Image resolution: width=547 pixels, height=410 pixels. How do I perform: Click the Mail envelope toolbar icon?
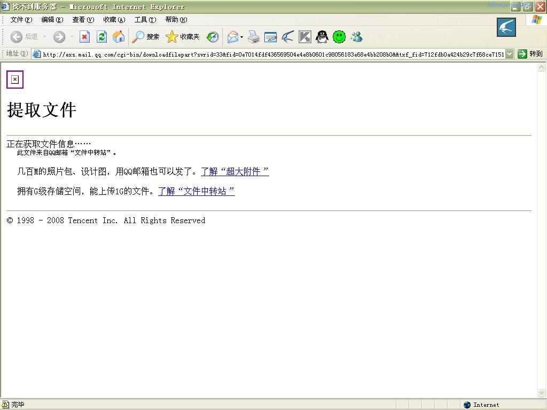point(232,37)
